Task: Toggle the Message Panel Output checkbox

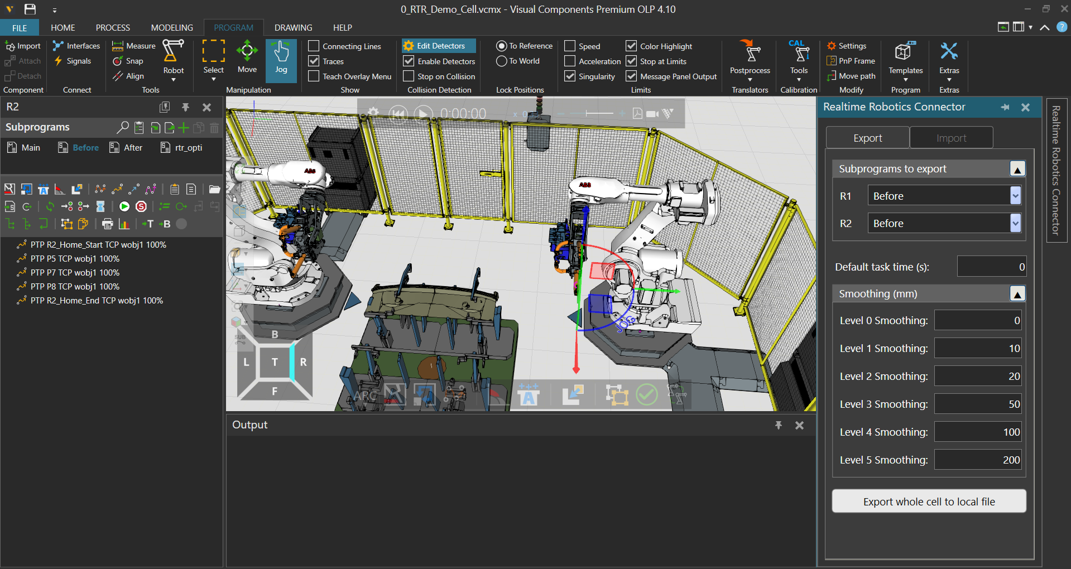Action: pos(631,76)
